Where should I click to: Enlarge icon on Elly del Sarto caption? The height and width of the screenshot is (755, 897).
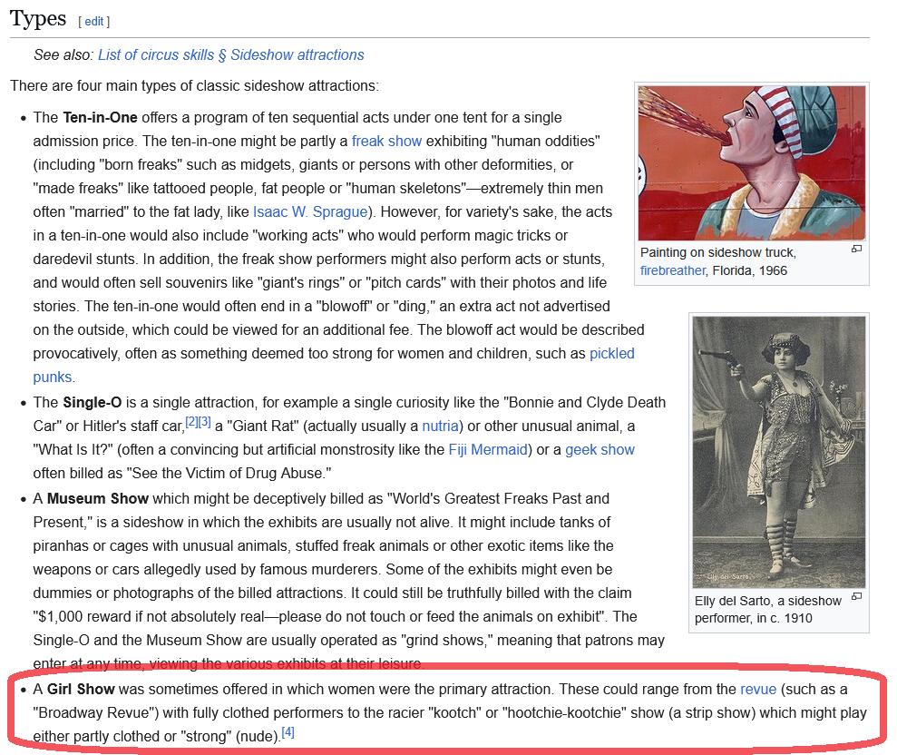click(x=856, y=596)
